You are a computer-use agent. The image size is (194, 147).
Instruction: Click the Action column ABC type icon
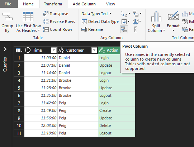pos(102,50)
